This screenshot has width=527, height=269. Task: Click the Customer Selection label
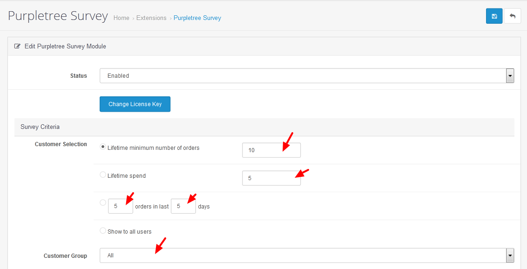61,144
